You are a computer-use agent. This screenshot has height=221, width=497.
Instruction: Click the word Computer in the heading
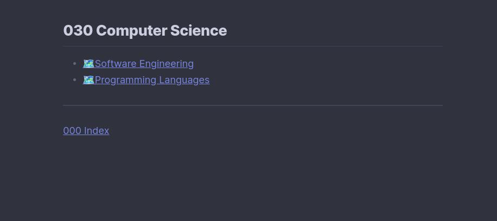pos(131,31)
